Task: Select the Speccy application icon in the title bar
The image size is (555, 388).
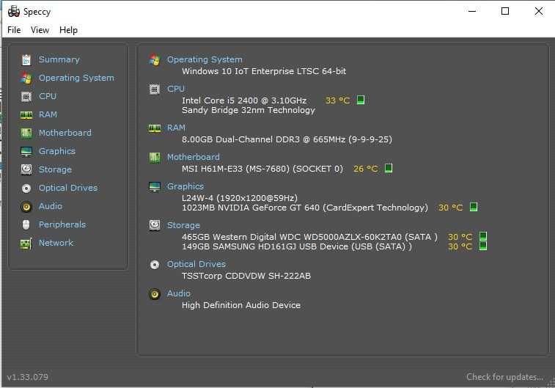Action: coord(13,11)
